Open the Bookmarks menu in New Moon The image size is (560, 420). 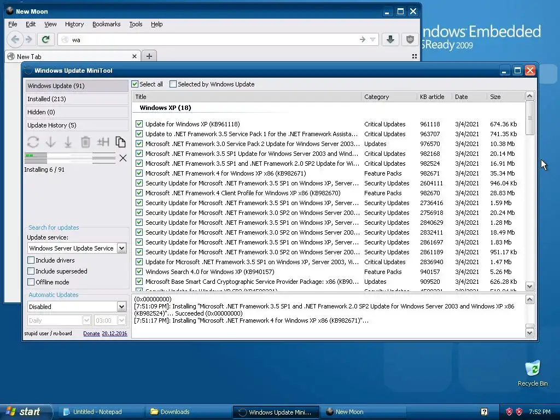tap(107, 24)
